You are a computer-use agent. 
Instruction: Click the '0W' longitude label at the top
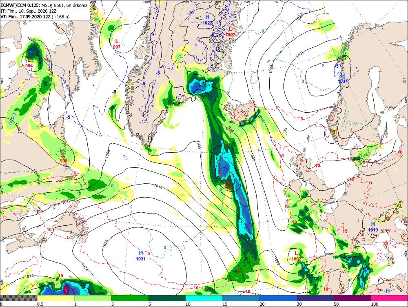[x=275, y=2]
